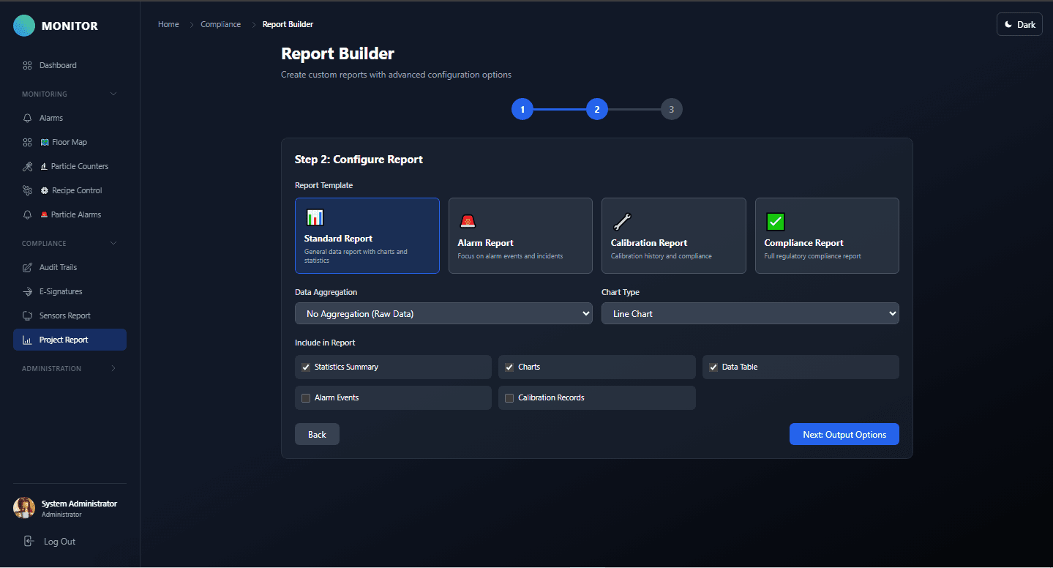Click the Log Out link
The image size is (1053, 568).
point(59,542)
